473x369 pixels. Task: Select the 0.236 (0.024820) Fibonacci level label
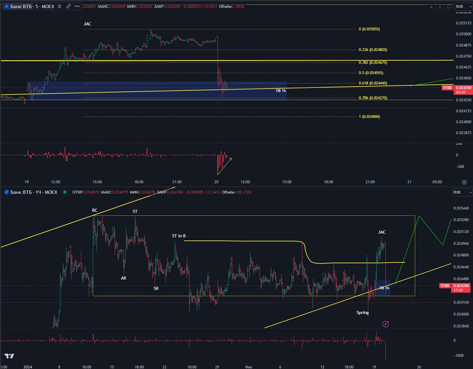click(x=373, y=50)
